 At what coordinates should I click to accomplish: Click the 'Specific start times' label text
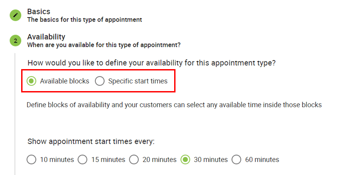pos(138,81)
